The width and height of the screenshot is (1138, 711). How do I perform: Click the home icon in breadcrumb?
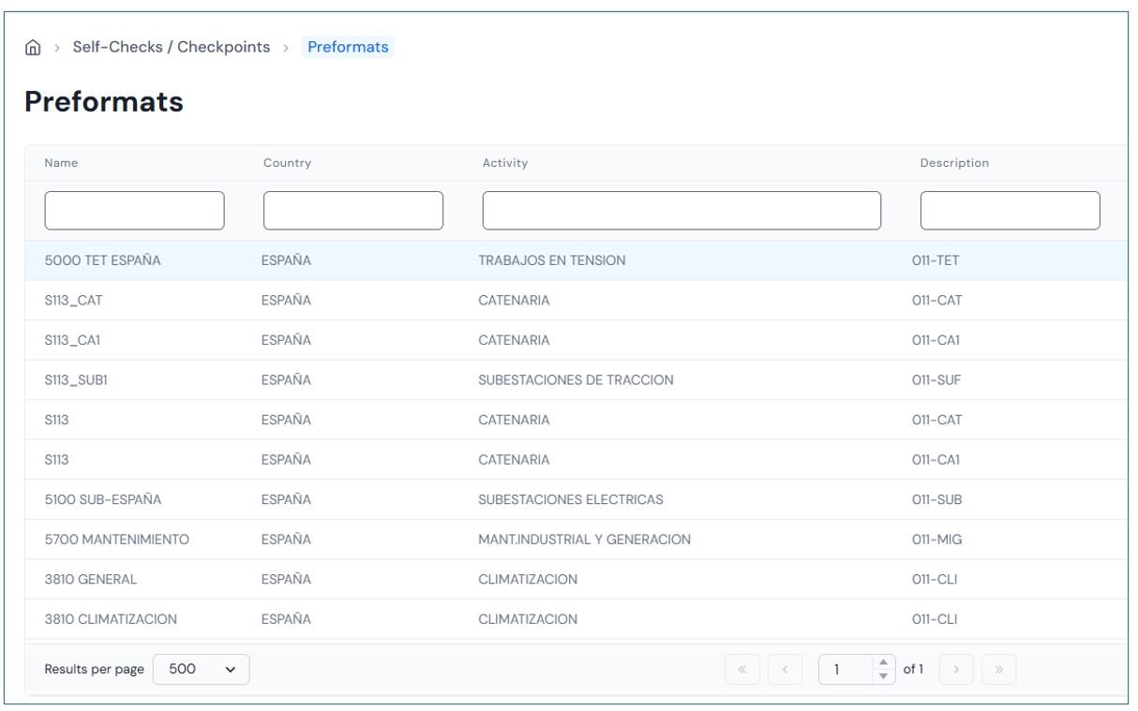click(x=33, y=48)
